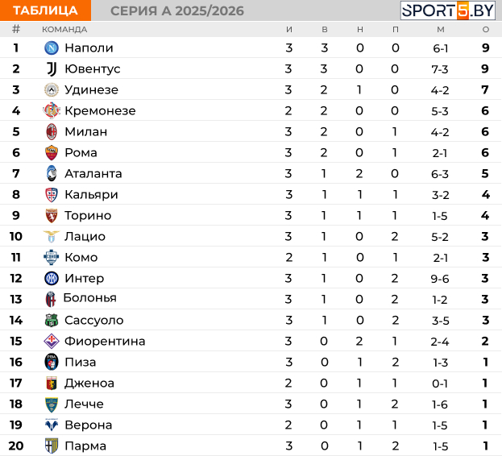Screen dimensions: 502x456
Task: Open the ТАБЛИЦА orange tab
Action: (45, 10)
